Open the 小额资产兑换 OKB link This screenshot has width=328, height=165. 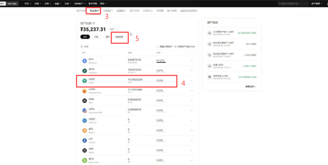pos(185,47)
